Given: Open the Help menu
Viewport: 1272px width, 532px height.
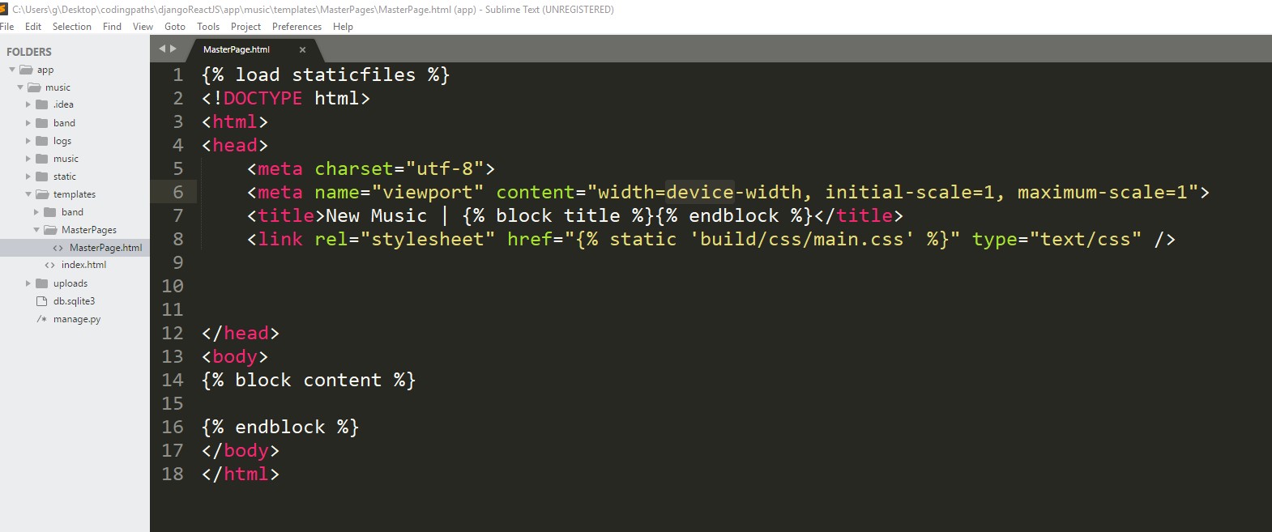Looking at the screenshot, I should [x=343, y=27].
